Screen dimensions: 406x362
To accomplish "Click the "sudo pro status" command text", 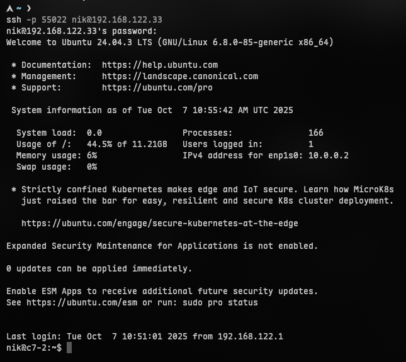I will [x=220, y=302].
